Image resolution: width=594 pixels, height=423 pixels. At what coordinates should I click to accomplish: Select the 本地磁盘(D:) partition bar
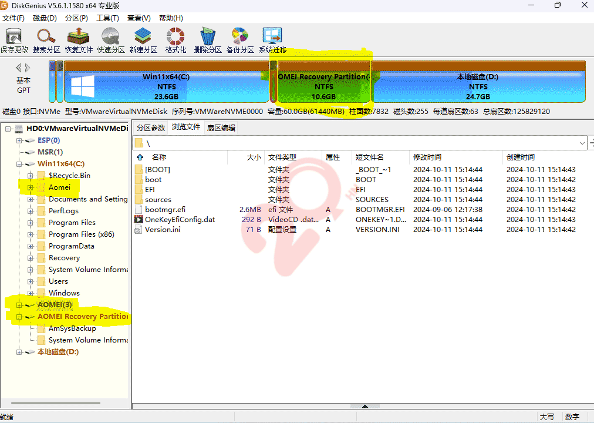[478, 86]
